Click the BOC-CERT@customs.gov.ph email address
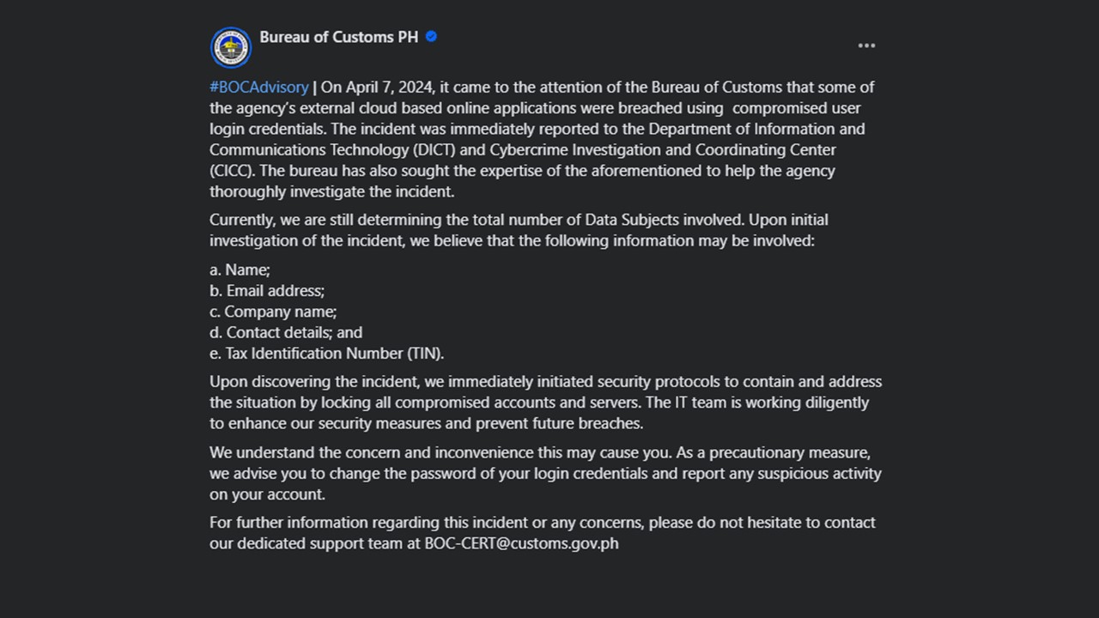 pyautogui.click(x=521, y=543)
